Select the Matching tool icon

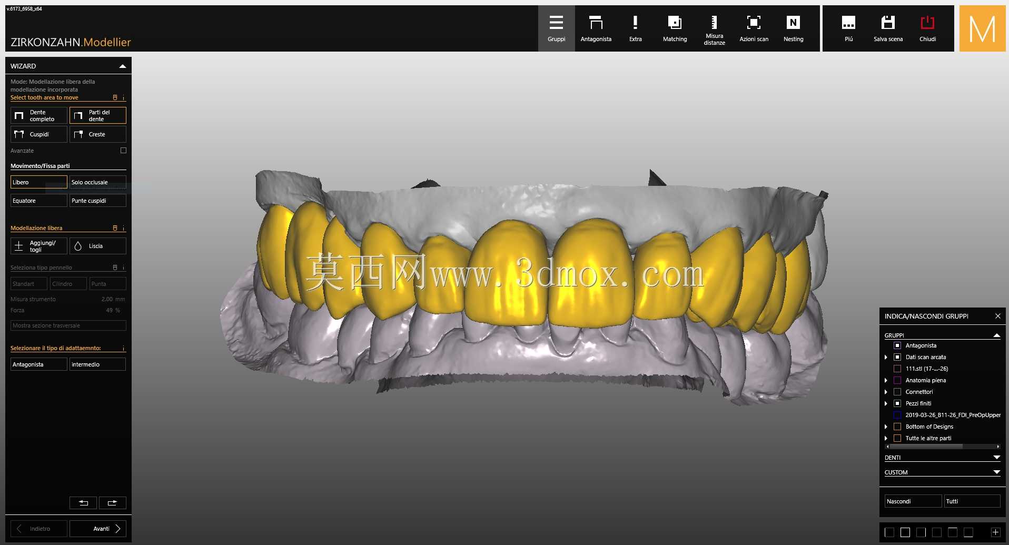[x=675, y=28]
